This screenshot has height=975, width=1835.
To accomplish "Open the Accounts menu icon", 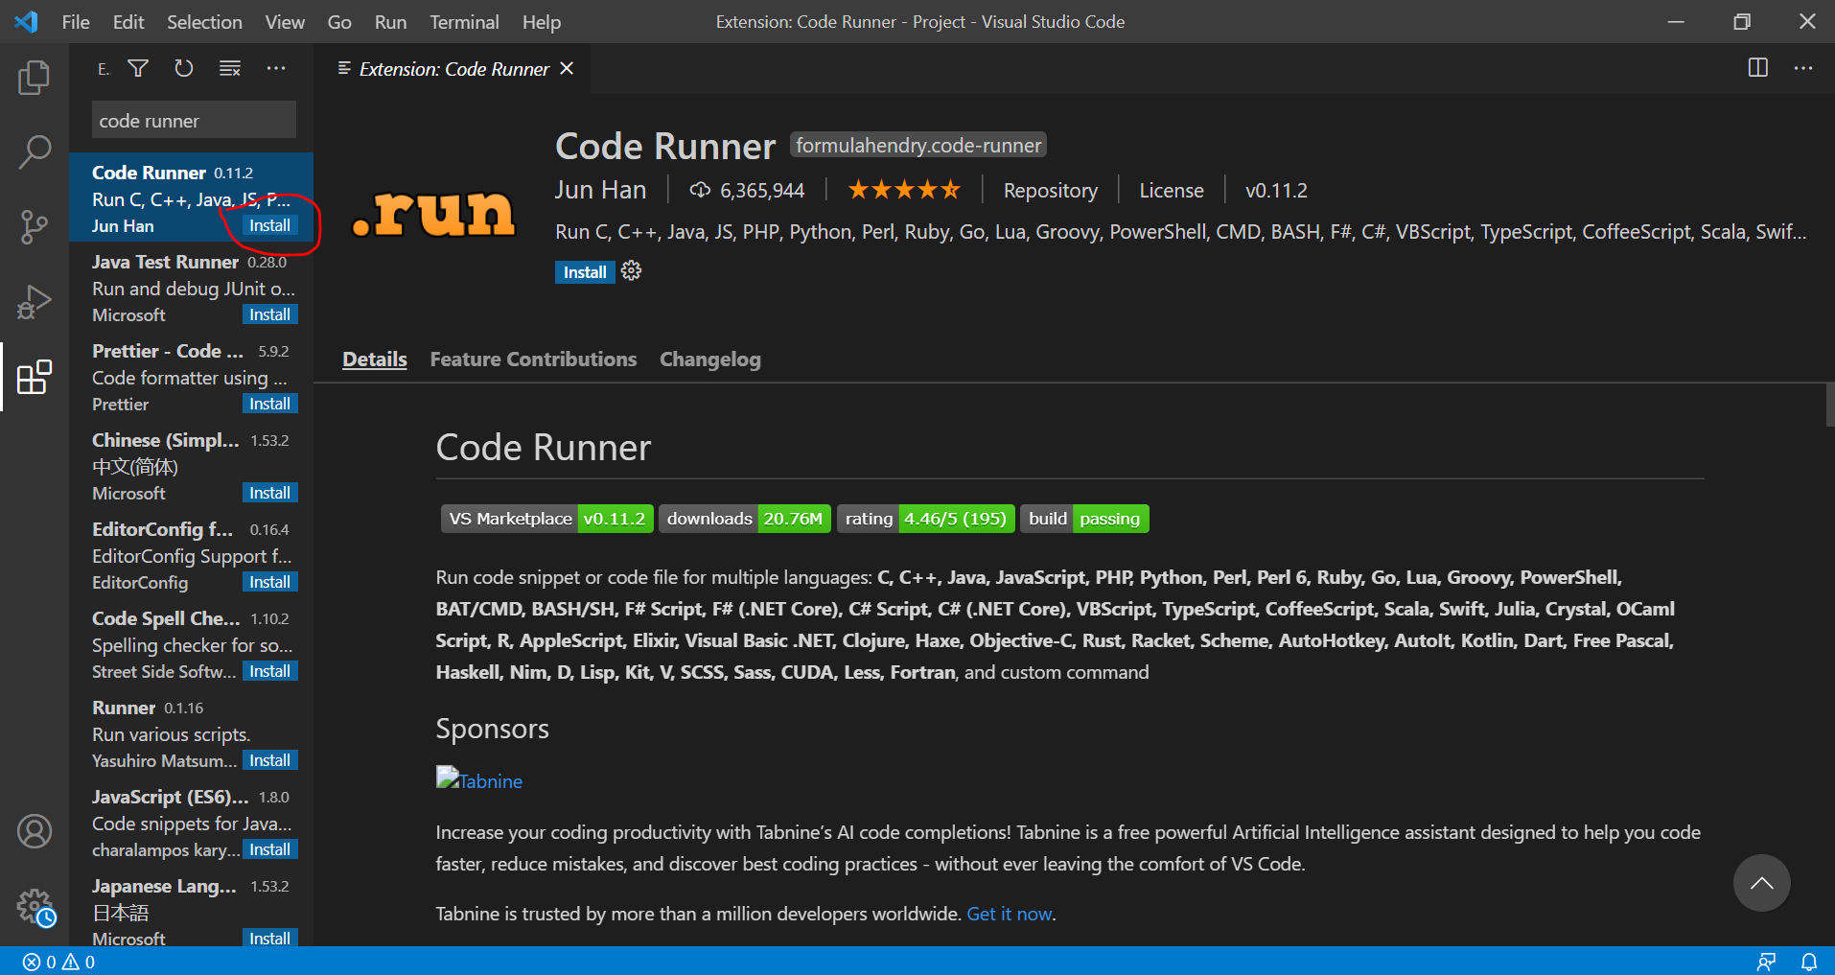I will pyautogui.click(x=35, y=831).
